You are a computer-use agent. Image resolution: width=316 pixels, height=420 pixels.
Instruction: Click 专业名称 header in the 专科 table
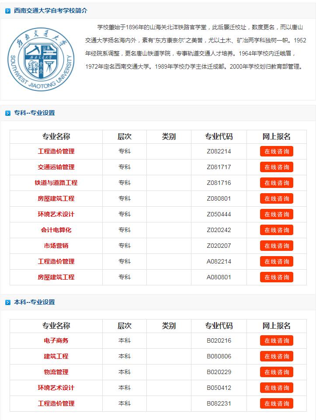56,137
